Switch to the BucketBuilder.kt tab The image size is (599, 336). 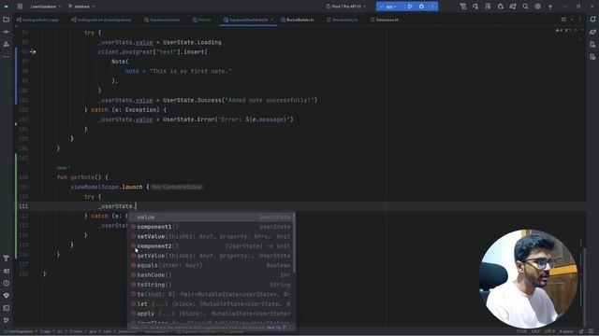point(298,20)
